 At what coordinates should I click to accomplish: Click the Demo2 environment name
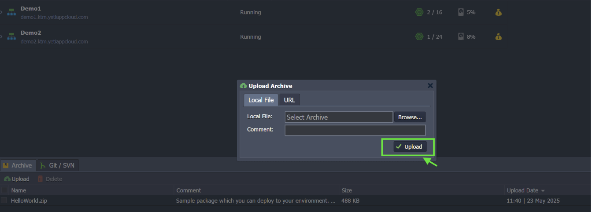[30, 33]
